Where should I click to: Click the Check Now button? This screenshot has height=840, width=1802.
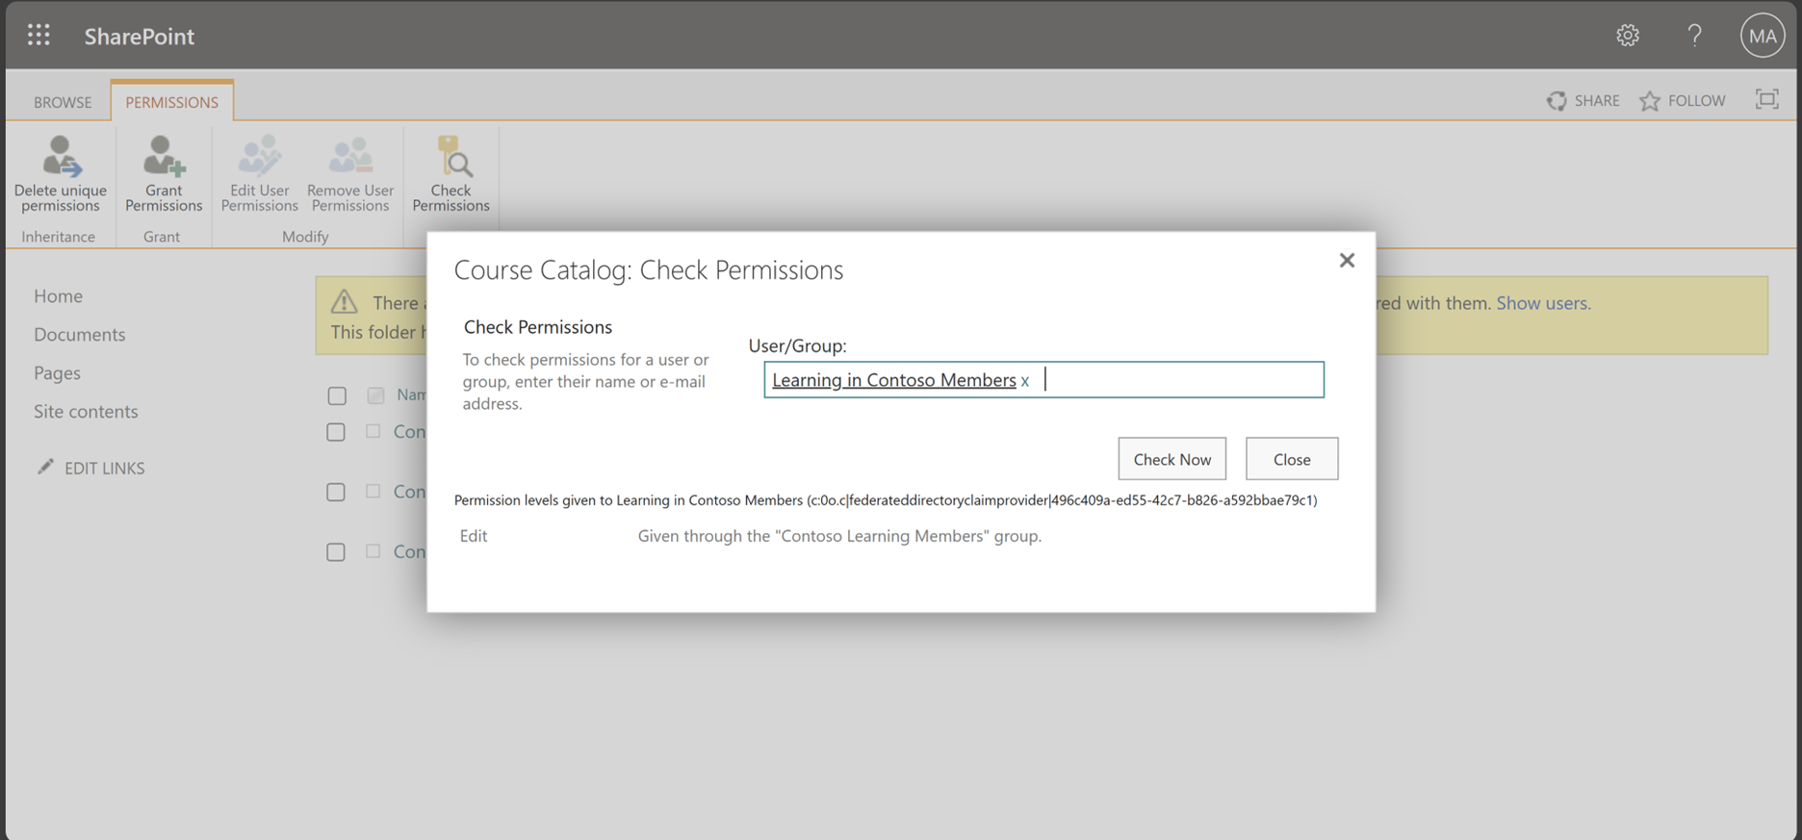[x=1172, y=459]
